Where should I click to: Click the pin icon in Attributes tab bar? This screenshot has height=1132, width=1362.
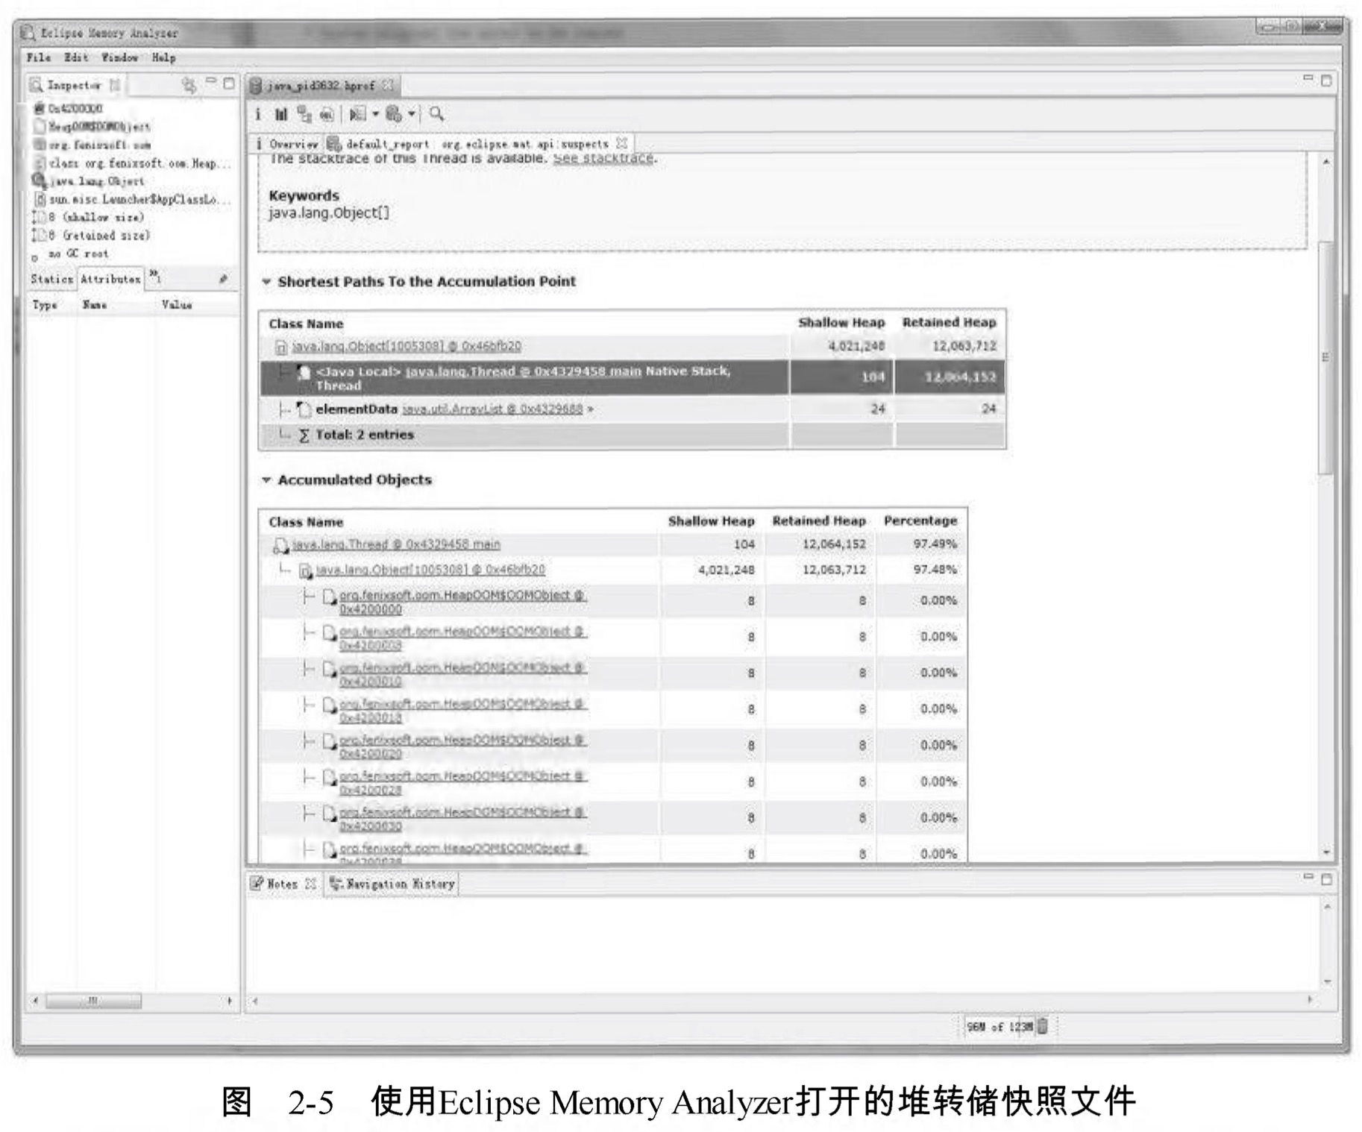click(x=222, y=278)
